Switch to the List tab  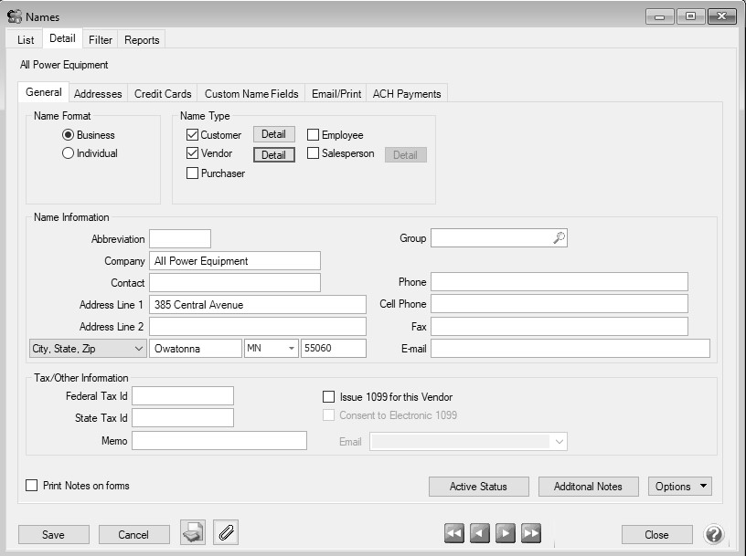click(26, 40)
